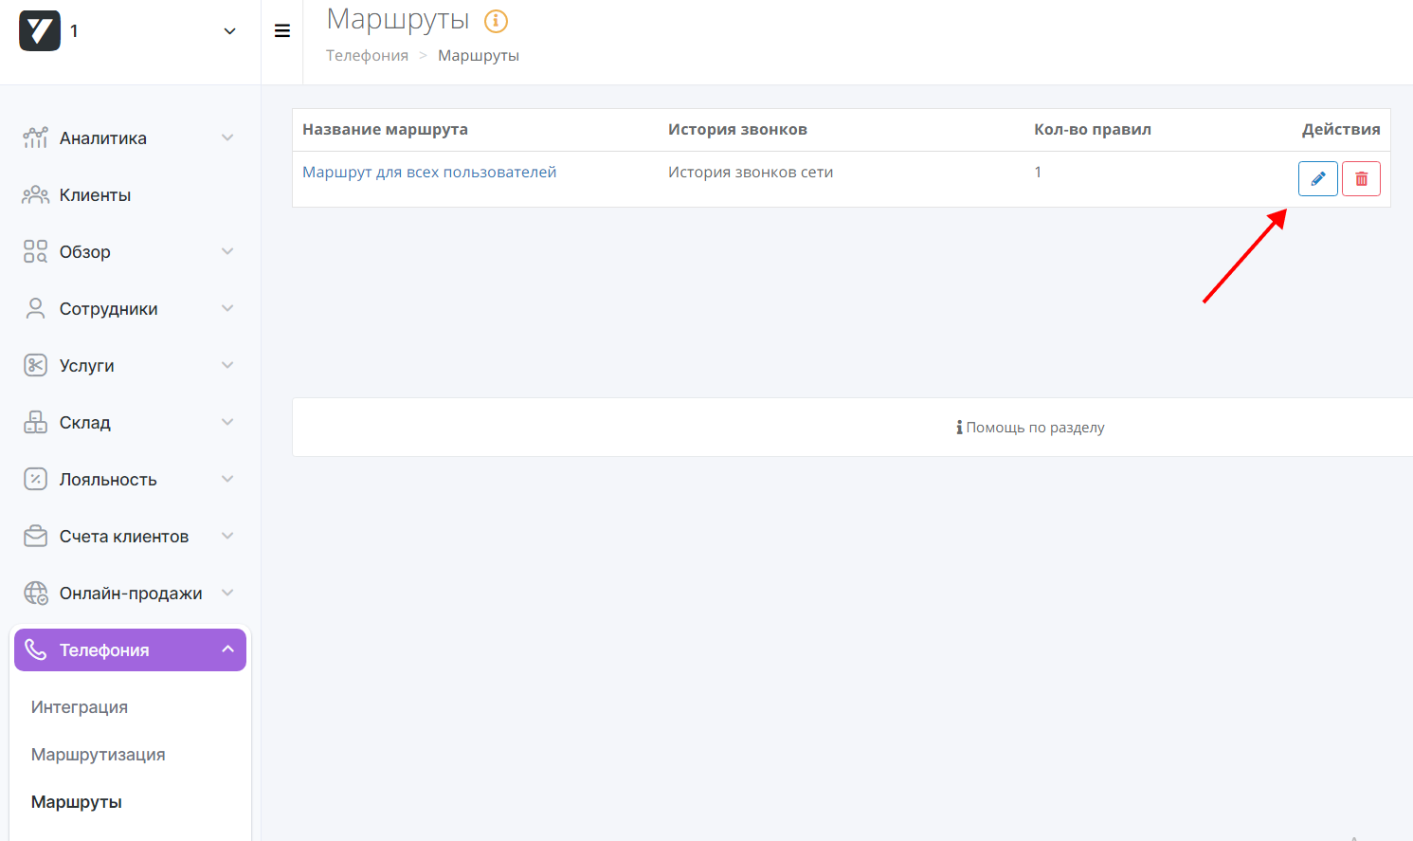Click the Клиенты people icon
The image size is (1413, 841).
point(35,195)
